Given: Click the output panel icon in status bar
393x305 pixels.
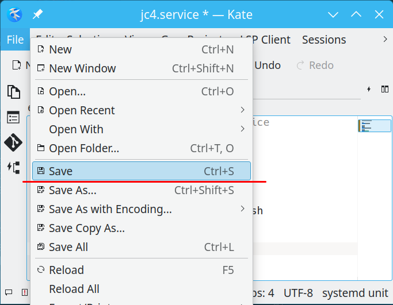Looking at the screenshot, I should tap(8, 293).
